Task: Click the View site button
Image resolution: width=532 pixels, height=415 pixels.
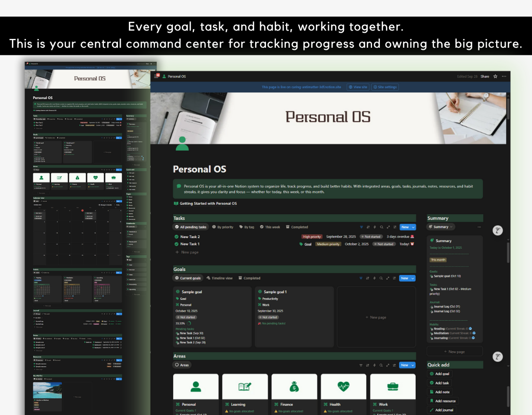Action: point(358,87)
